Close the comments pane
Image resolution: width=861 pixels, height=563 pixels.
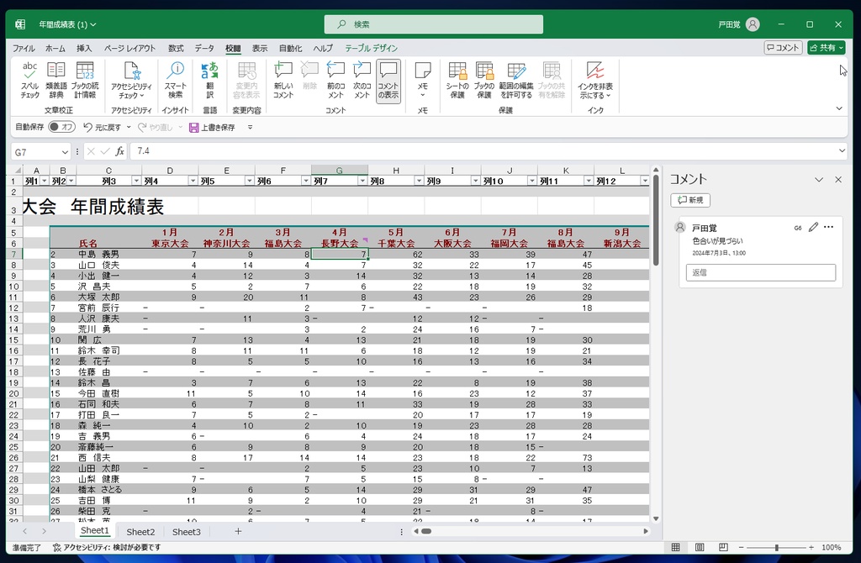click(838, 180)
